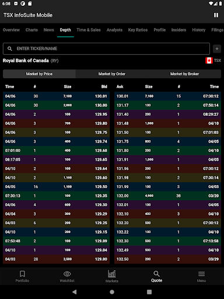Image resolution: width=224 pixels, height=299 pixels.
Task: Tap the bid size 2,600 cell
Action: coord(68,259)
